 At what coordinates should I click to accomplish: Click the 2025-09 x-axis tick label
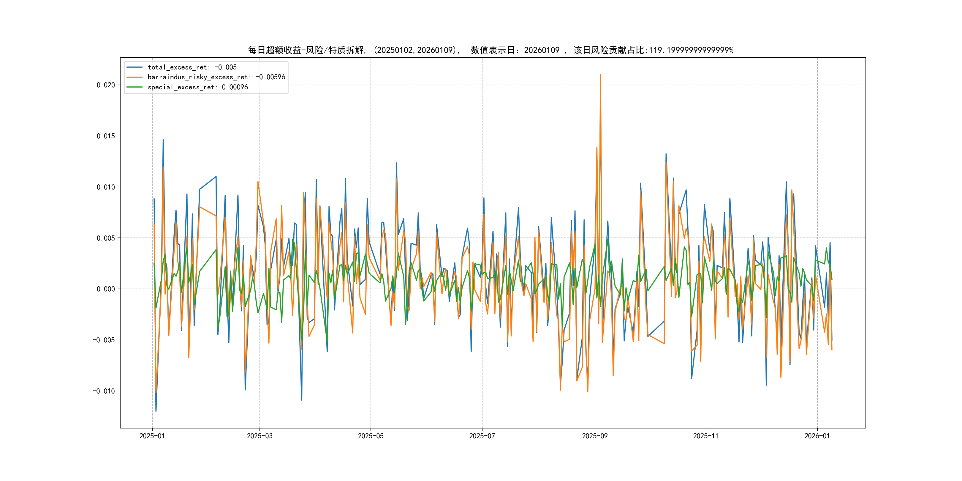click(x=594, y=436)
